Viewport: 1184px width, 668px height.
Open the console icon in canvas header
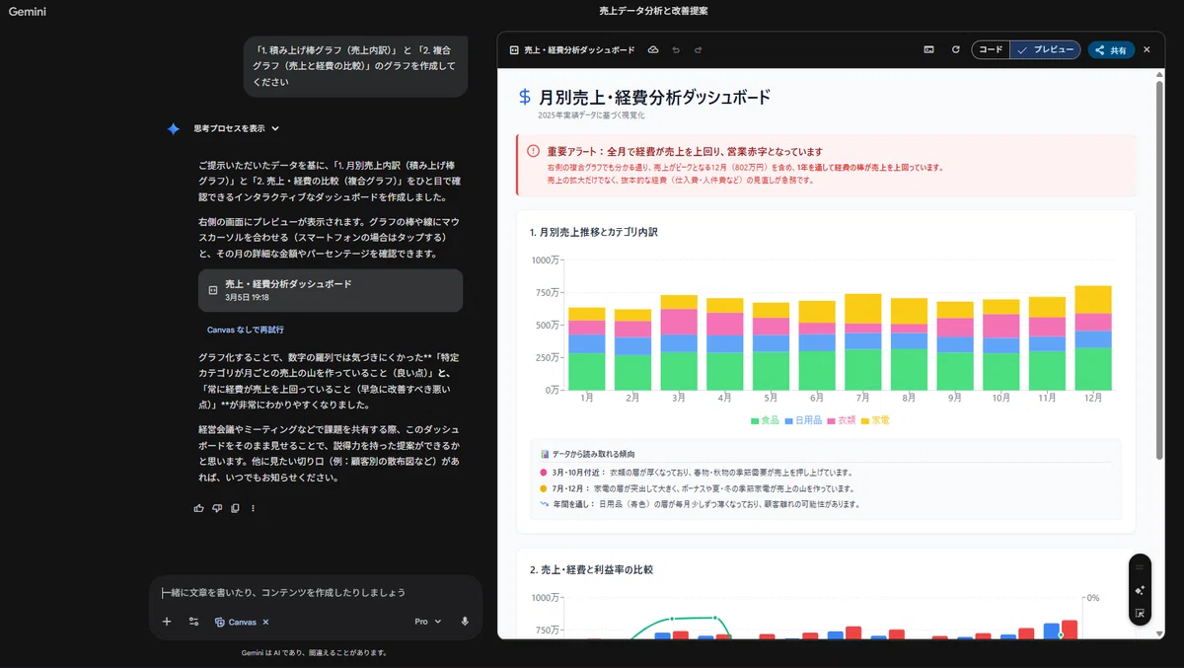click(x=928, y=49)
